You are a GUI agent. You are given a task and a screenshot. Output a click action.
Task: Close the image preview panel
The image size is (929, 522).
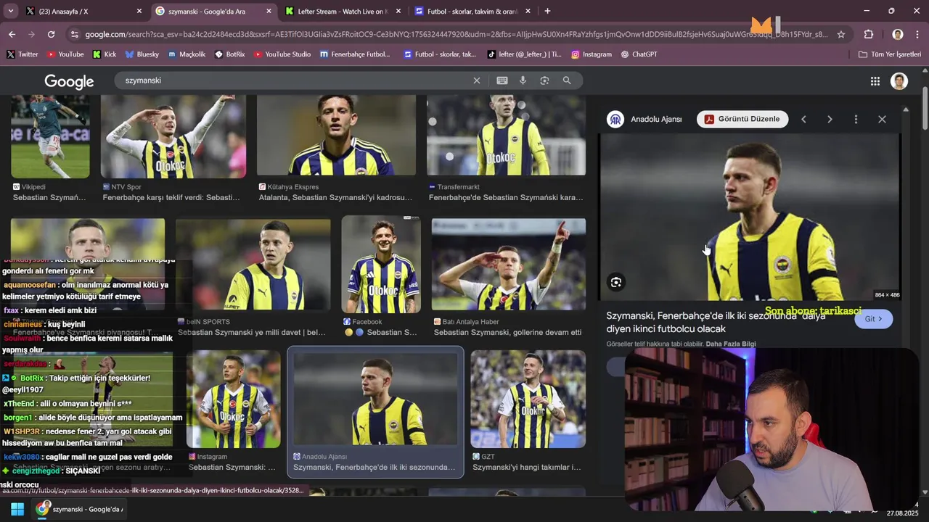pos(882,119)
